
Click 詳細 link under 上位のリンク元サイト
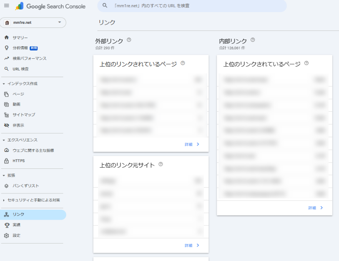[x=192, y=246]
